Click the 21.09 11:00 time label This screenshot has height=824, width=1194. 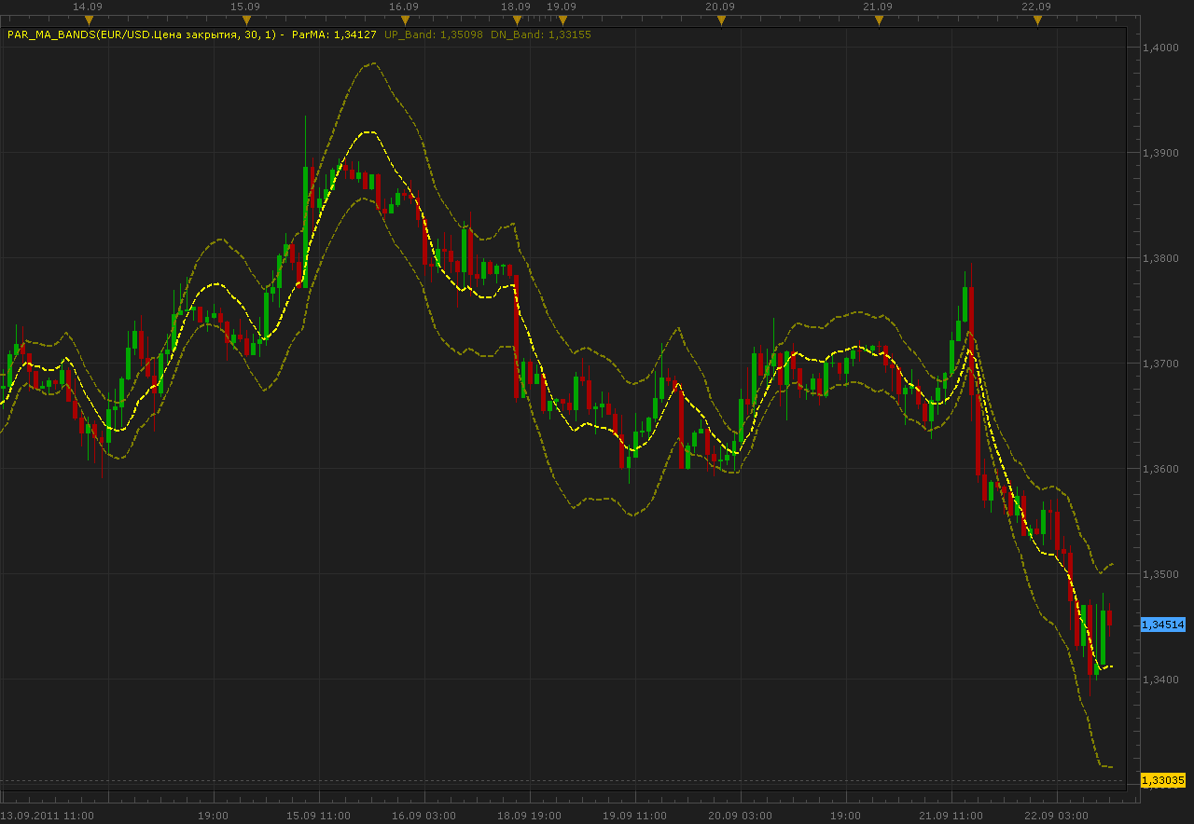point(951,816)
